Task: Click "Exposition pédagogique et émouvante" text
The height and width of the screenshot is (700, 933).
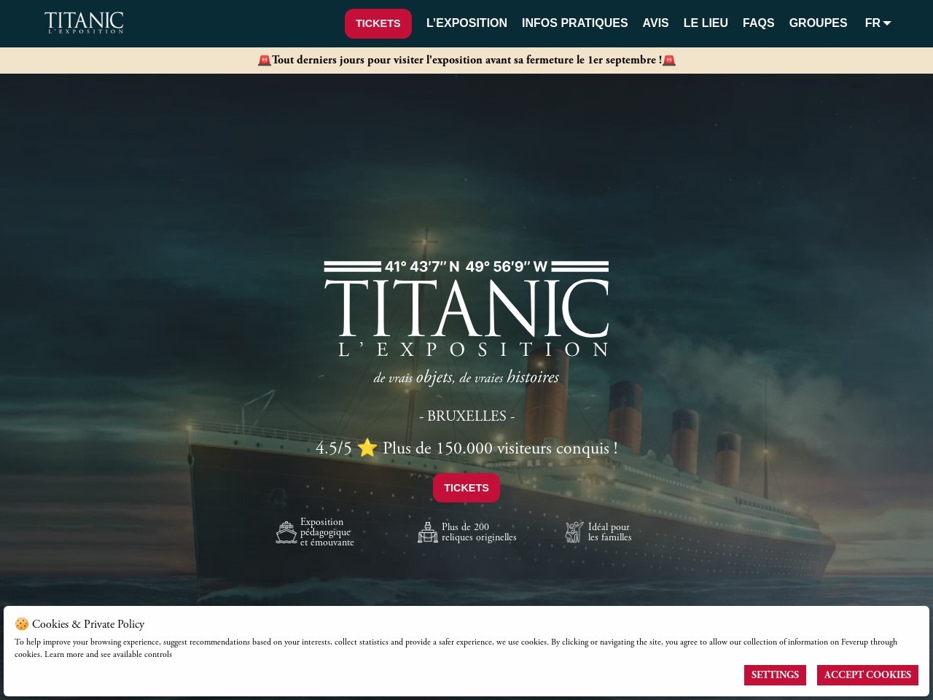Action: coord(327,532)
